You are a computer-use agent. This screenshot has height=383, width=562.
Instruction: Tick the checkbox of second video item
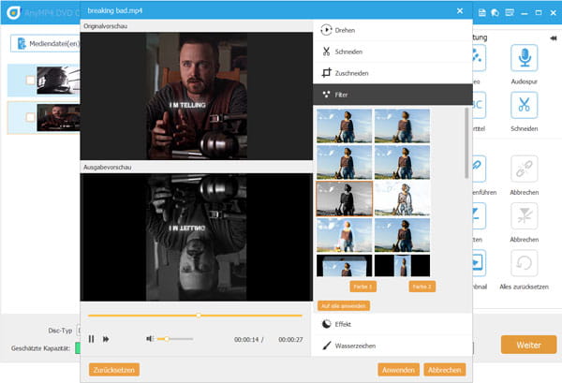[x=31, y=117]
